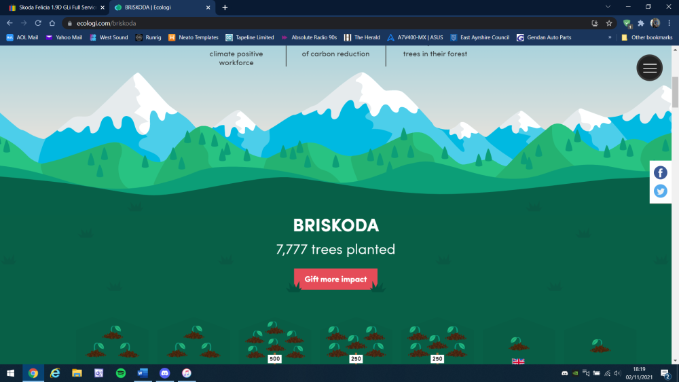Click the 500 trees planting plot
The width and height of the screenshot is (679, 382).
tap(274, 342)
